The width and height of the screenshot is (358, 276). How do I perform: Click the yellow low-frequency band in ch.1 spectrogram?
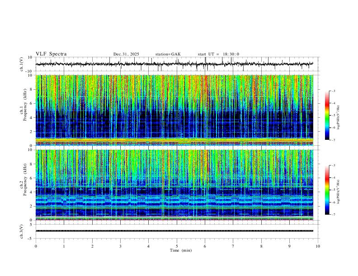174,140
